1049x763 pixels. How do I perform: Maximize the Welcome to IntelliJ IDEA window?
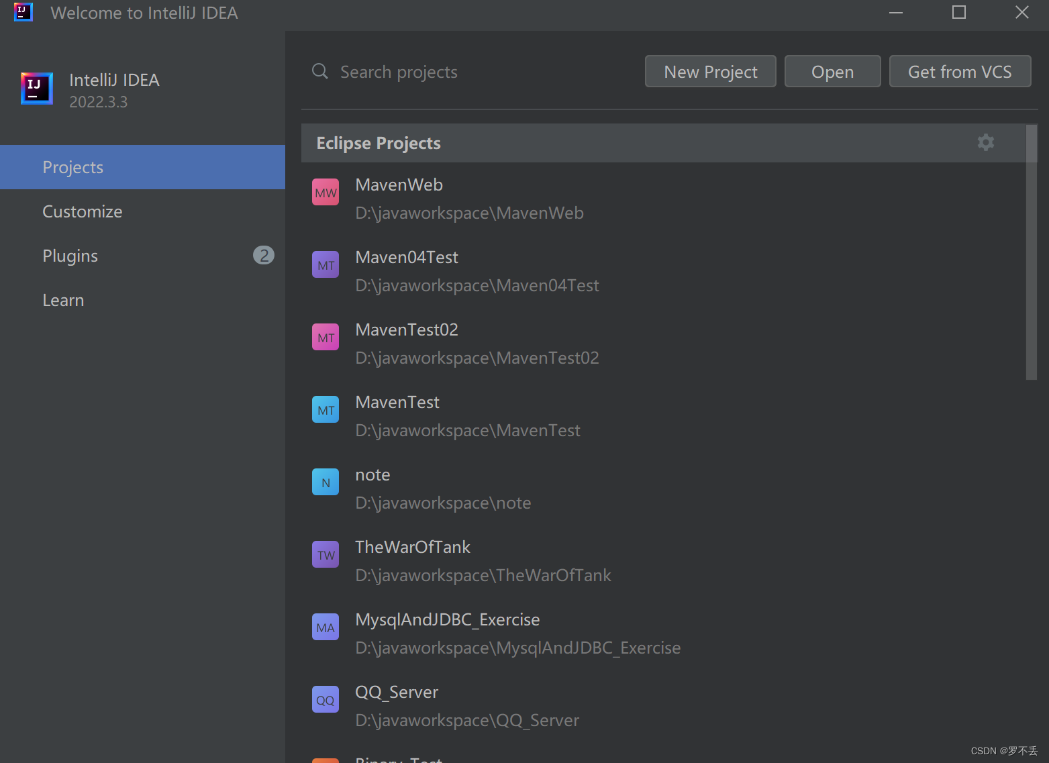click(x=958, y=13)
